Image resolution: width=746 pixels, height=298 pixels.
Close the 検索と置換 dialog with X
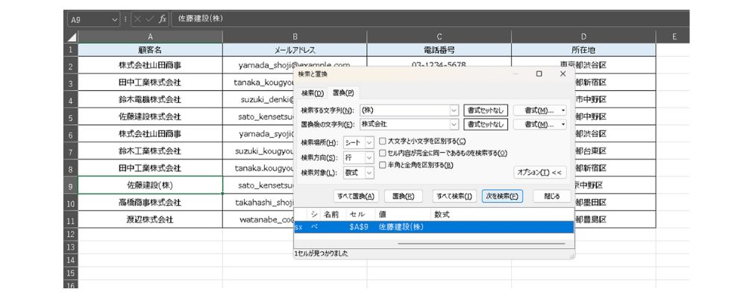(562, 74)
